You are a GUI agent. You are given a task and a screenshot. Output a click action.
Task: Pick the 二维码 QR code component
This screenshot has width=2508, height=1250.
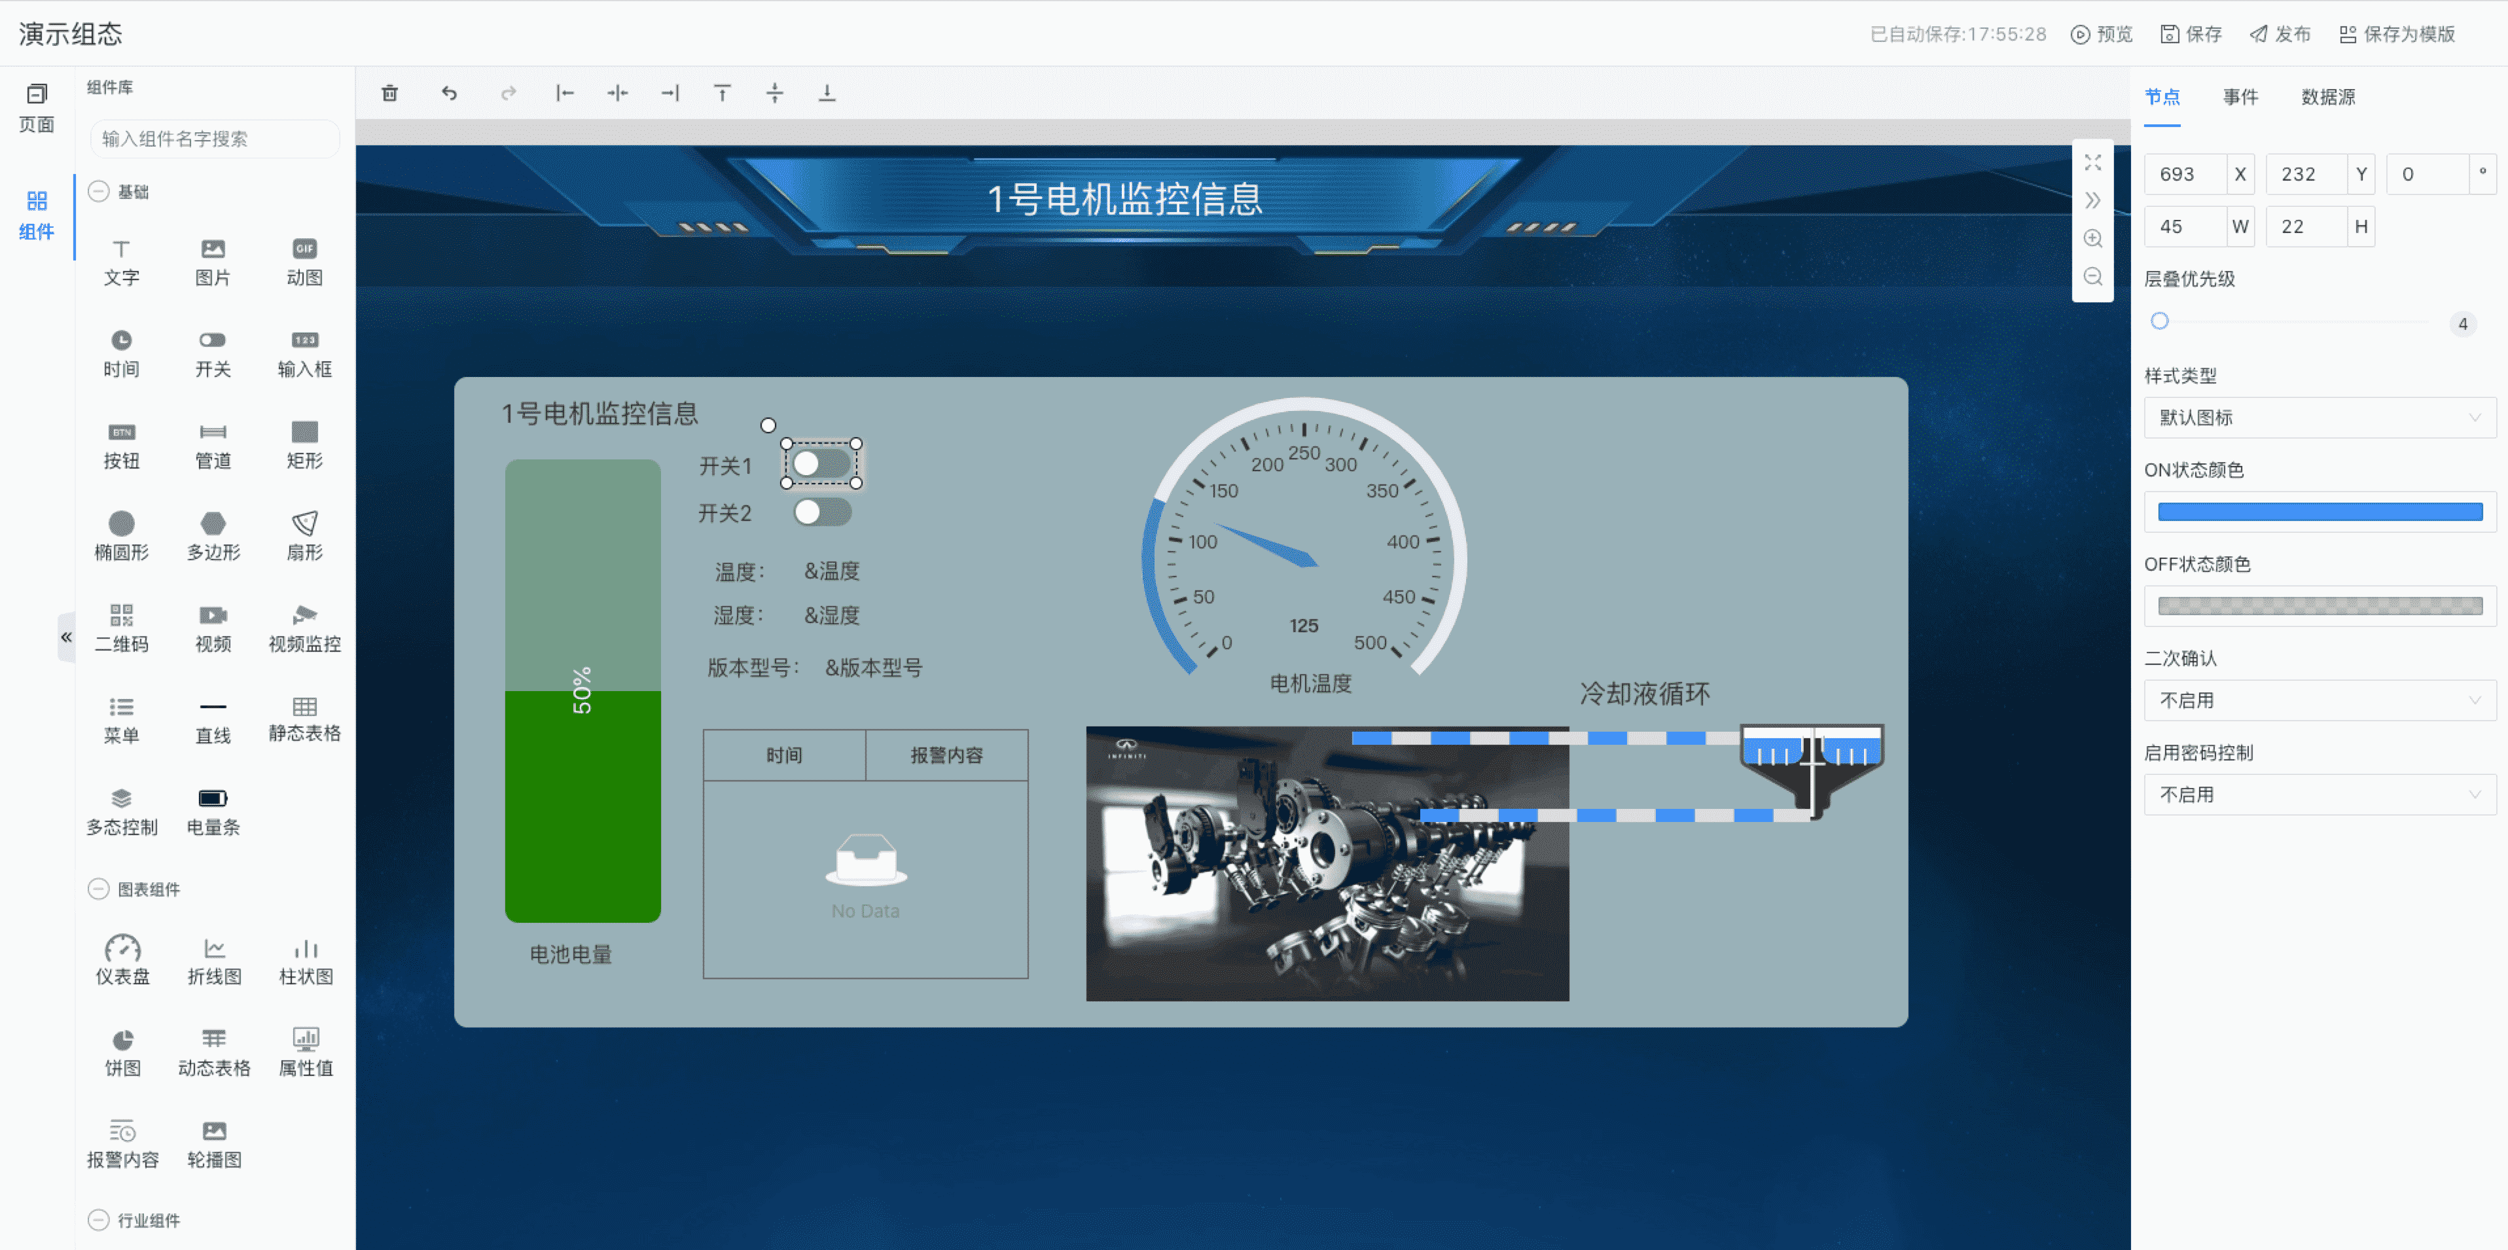tap(122, 627)
